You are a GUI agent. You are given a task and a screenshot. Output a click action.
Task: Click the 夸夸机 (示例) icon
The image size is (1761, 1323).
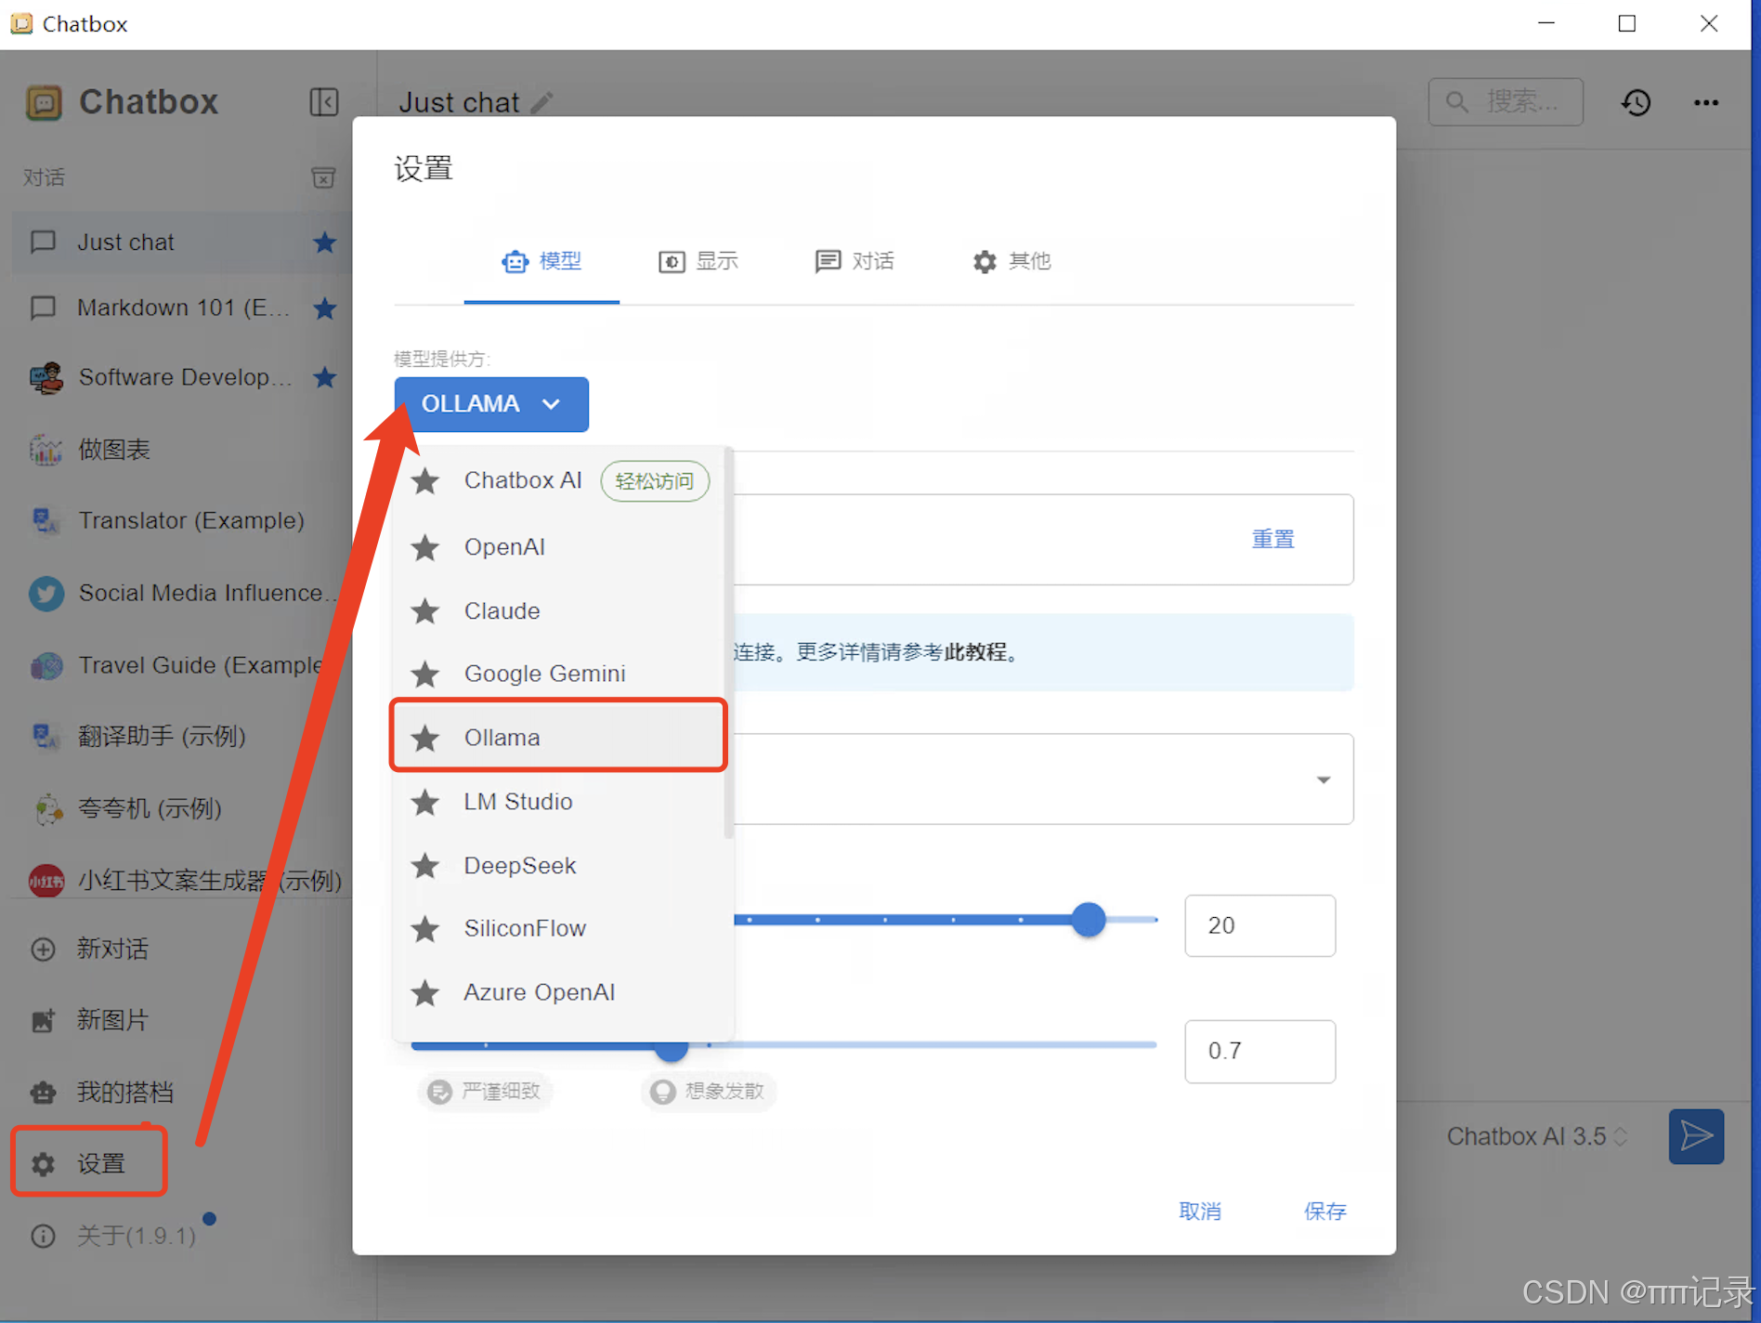point(46,808)
